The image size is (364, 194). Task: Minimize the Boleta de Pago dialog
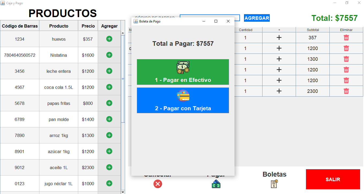pyautogui.click(x=204, y=21)
